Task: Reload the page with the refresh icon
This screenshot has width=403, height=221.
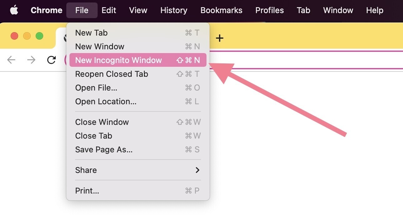Action: point(51,60)
